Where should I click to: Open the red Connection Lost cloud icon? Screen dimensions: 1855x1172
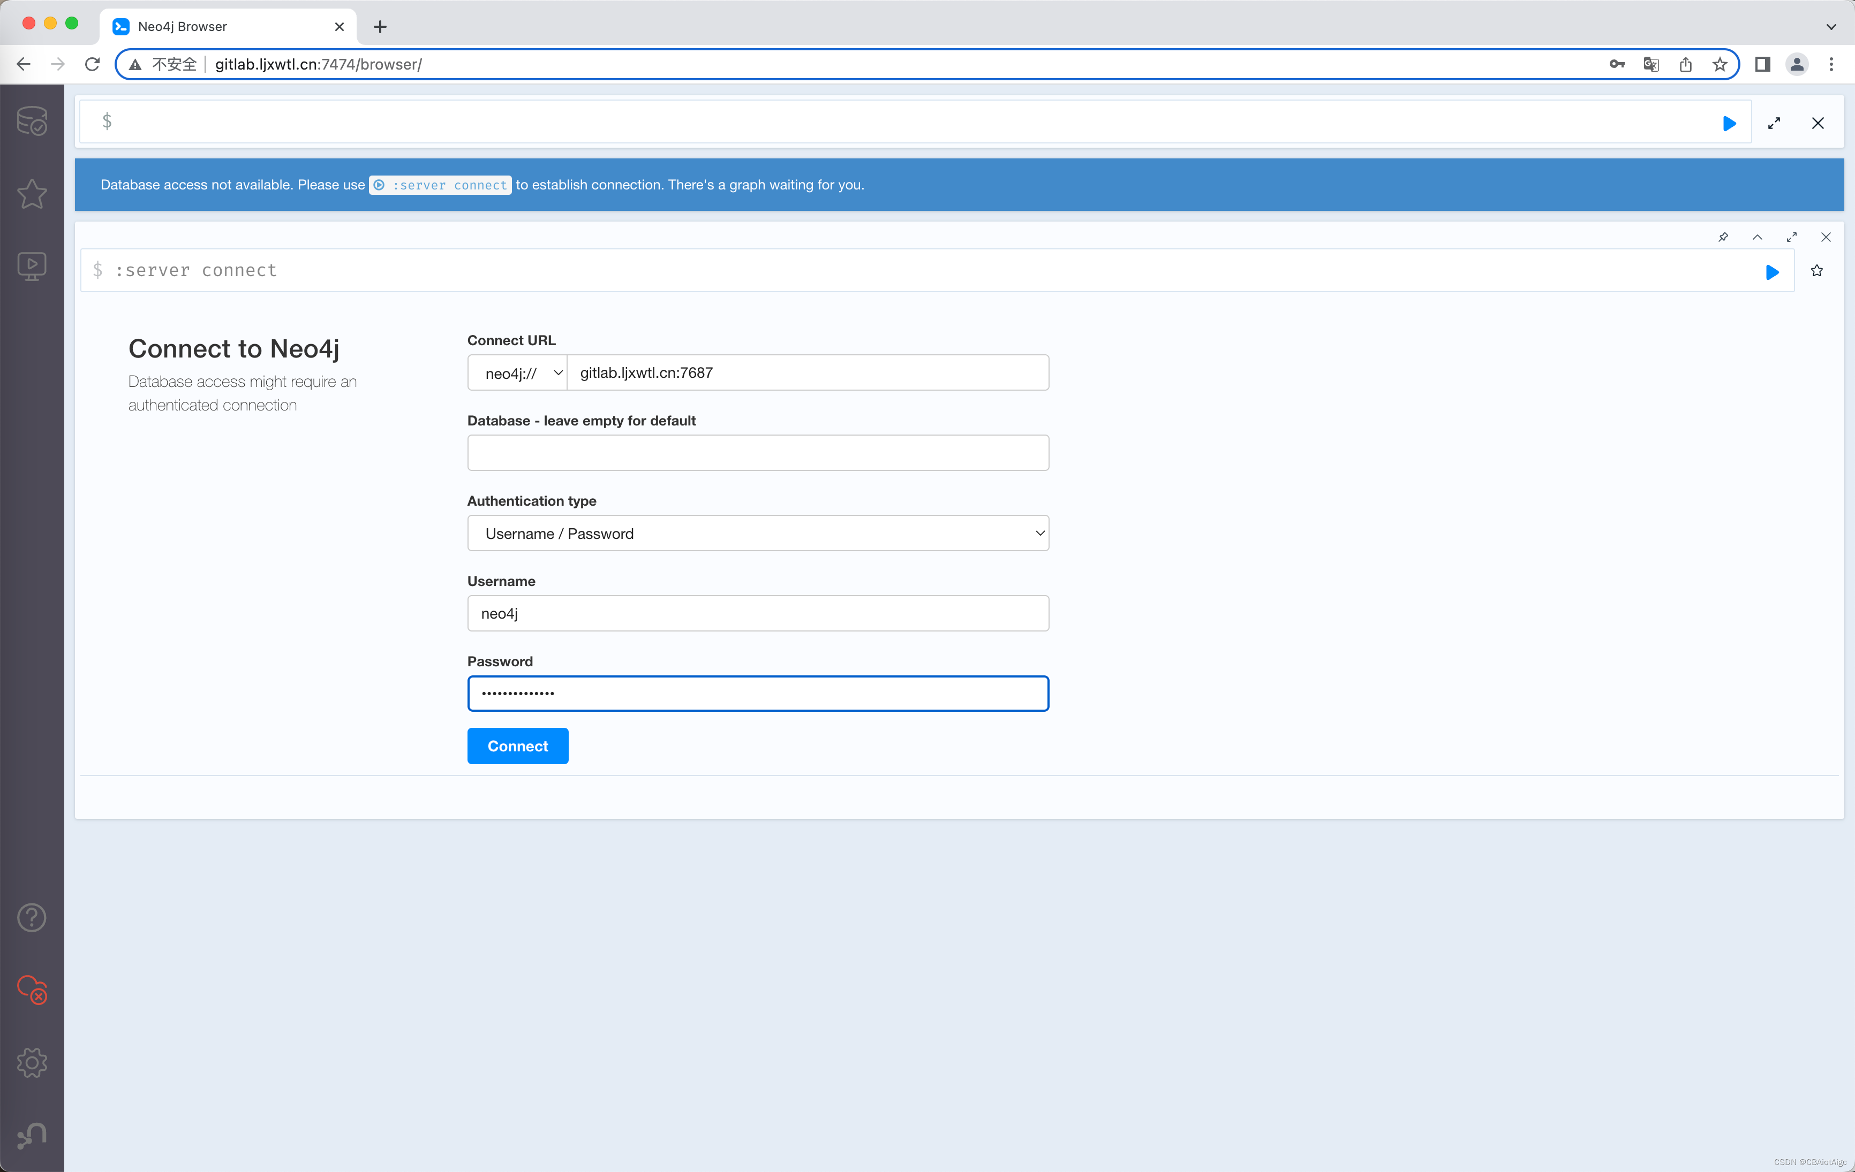[32, 990]
